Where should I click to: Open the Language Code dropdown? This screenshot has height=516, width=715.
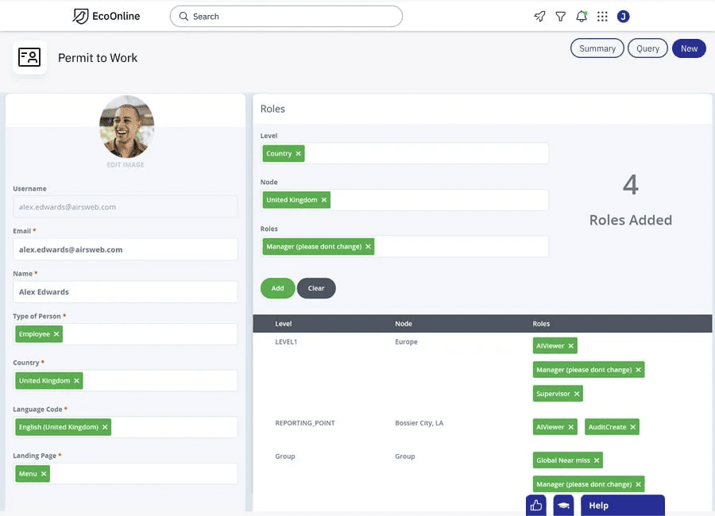point(171,427)
